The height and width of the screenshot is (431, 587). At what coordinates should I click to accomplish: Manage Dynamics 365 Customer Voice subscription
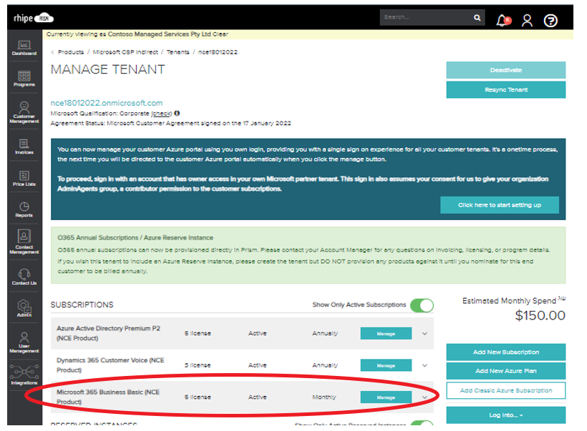386,365
